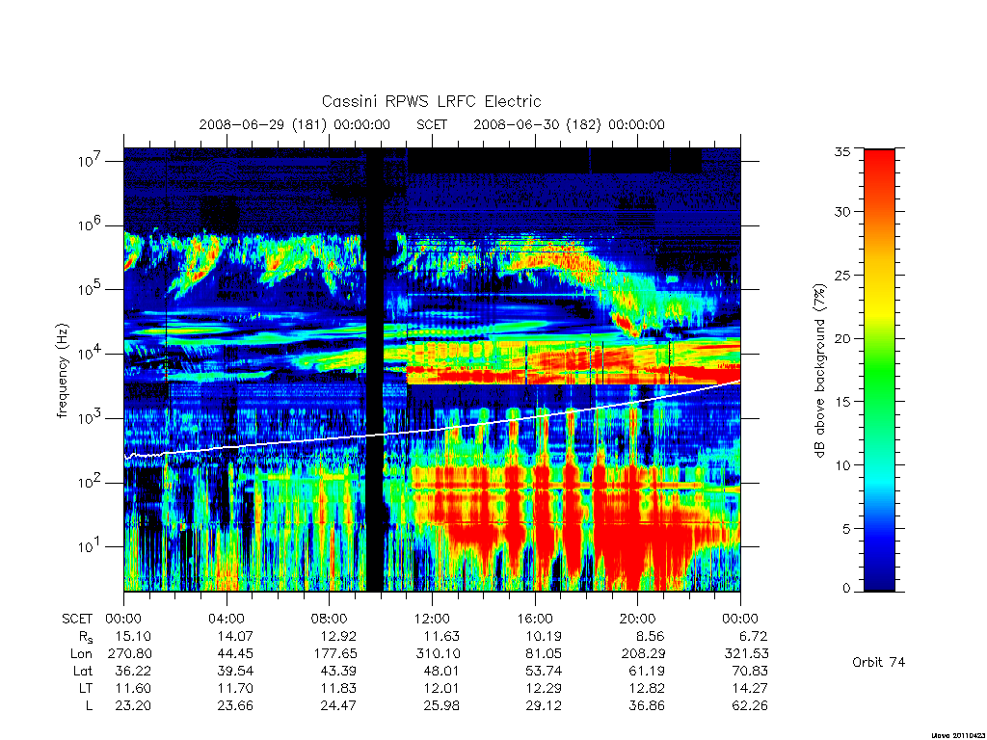Click the 10^7 frequency tick label
987x740 pixels.
click(92, 160)
